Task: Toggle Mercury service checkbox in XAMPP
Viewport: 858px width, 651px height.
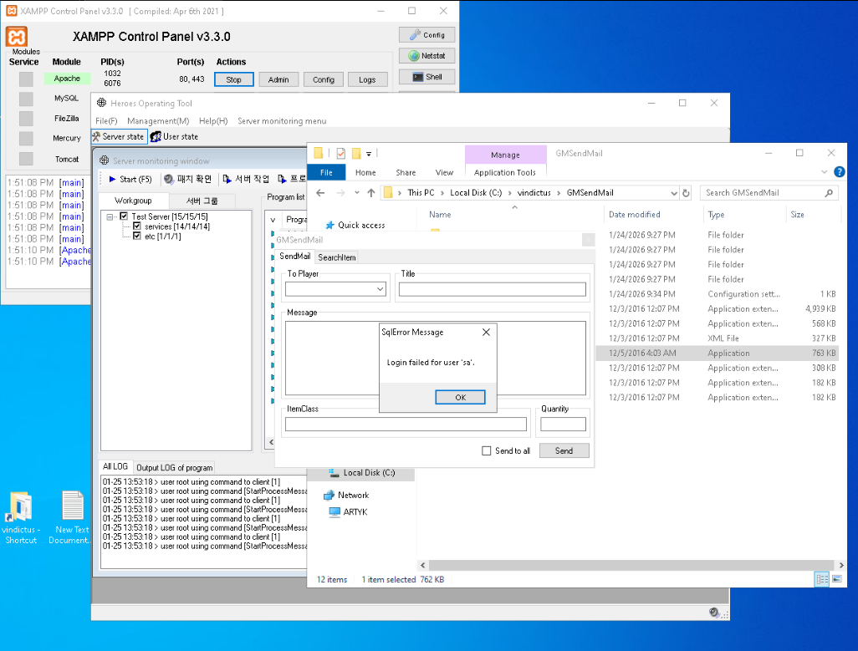Action: point(26,138)
